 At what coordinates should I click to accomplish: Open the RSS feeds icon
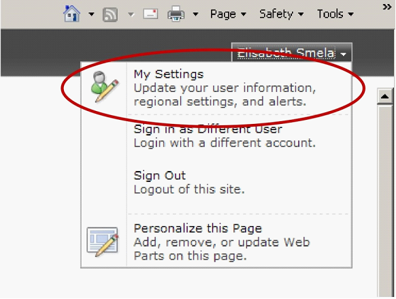click(x=110, y=14)
